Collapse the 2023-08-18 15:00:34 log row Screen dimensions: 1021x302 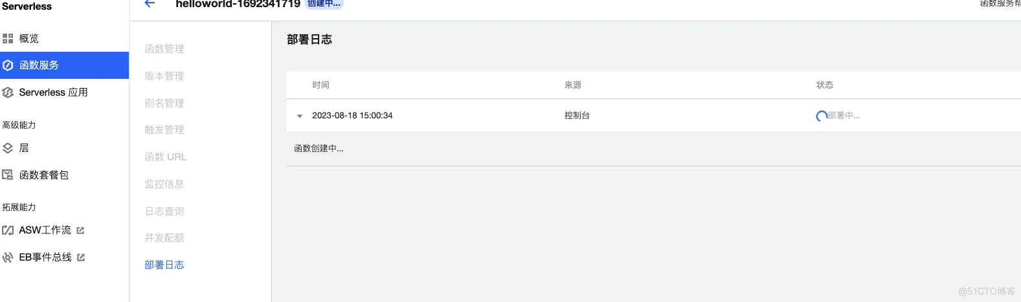click(300, 116)
